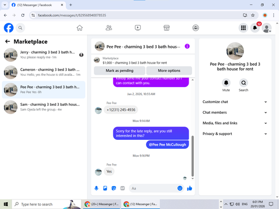The width and height of the screenshot is (279, 209).
Task: Open the taskbar volume icon
Action: coord(238,204)
